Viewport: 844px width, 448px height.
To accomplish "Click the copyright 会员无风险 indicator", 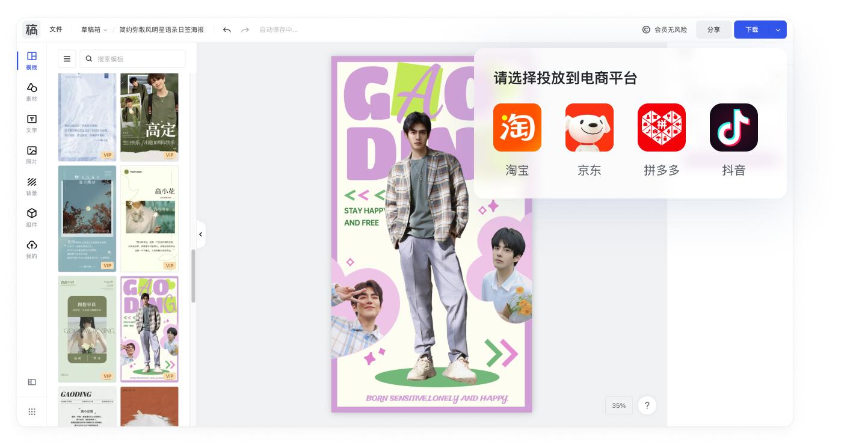I will pos(664,29).
